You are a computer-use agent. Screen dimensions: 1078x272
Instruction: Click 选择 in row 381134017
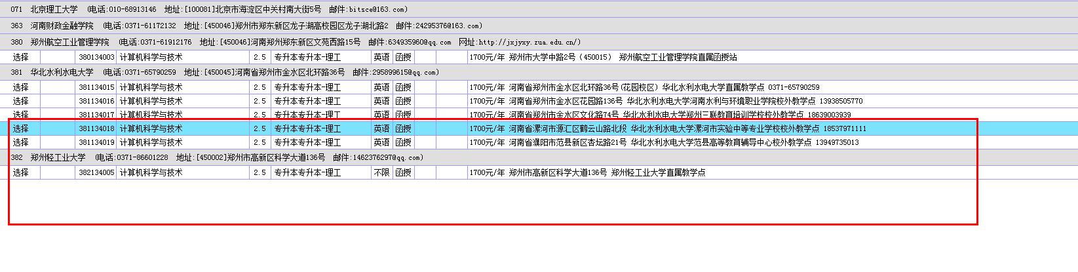click(21, 115)
